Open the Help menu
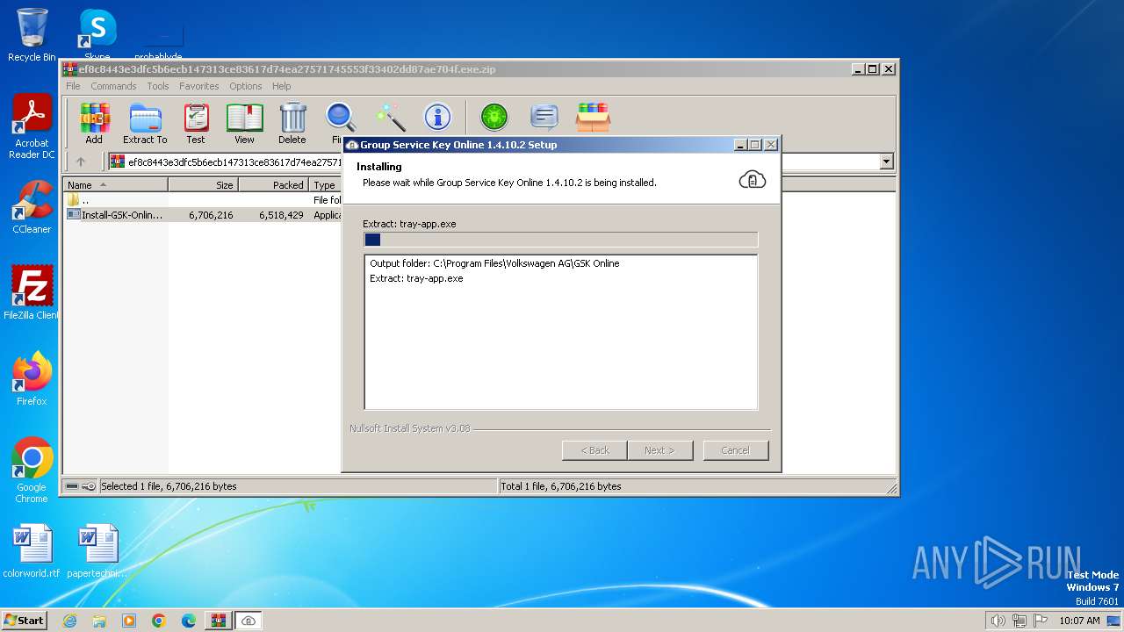Viewport: 1124px width, 632px height. (x=281, y=86)
